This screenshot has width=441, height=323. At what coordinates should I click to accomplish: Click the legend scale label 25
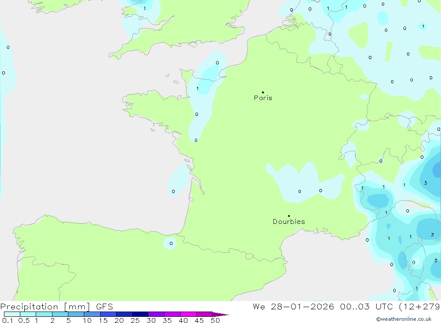[135, 320]
